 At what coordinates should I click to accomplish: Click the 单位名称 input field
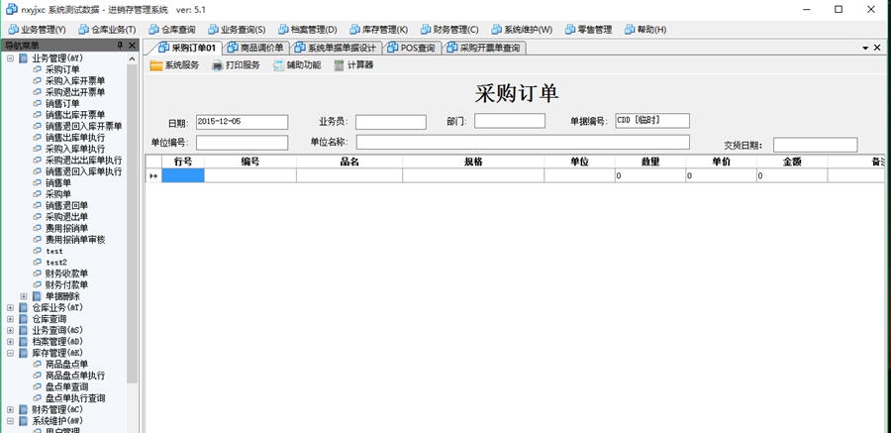coord(523,143)
